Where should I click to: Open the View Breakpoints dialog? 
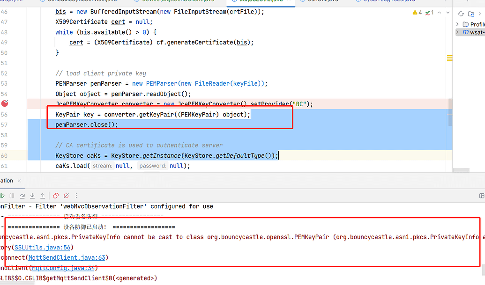click(56, 196)
